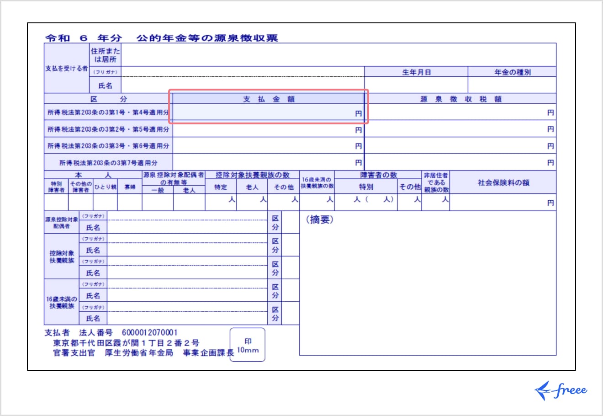Click 支払金額 cell for 第3号・第6号適用分 row
Image resolution: width=603 pixels, height=416 pixels.
point(268,146)
